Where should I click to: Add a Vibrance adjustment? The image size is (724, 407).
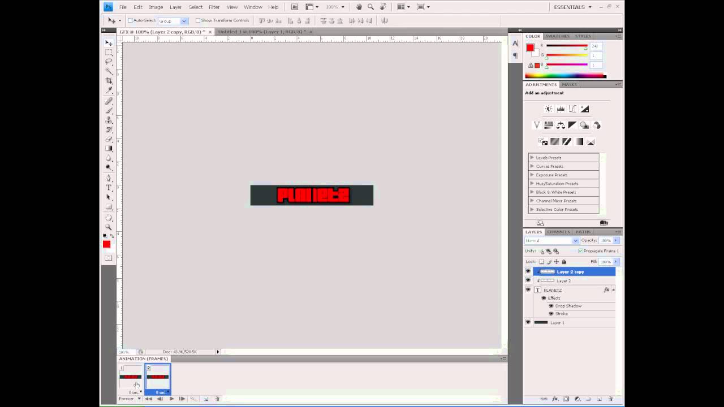(537, 125)
